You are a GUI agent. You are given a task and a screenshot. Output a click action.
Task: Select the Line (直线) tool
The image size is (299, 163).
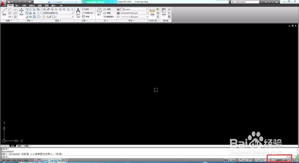tap(4, 12)
